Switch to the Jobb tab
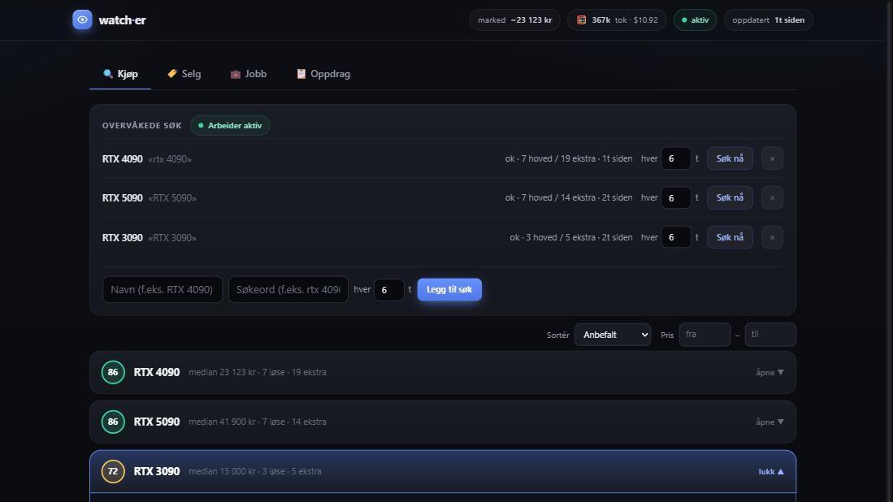893x502 pixels. 249,74
